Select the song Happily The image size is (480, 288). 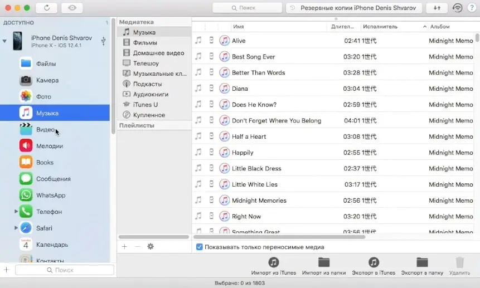pyautogui.click(x=333, y=152)
